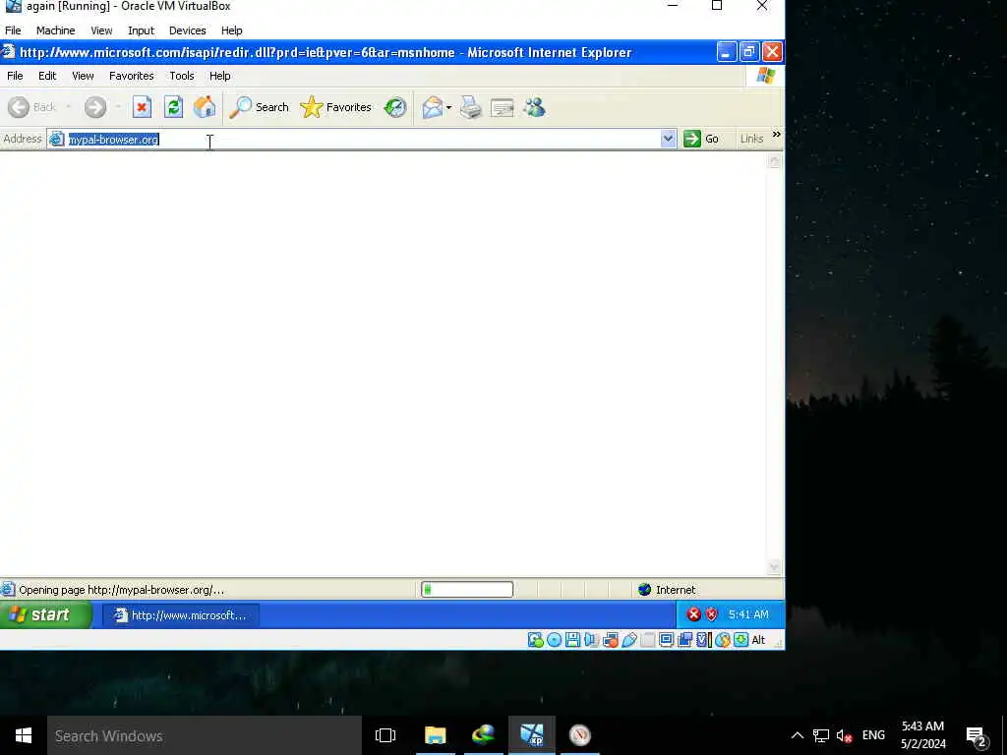Open IE File menu
This screenshot has height=755, width=1007.
[x=15, y=76]
